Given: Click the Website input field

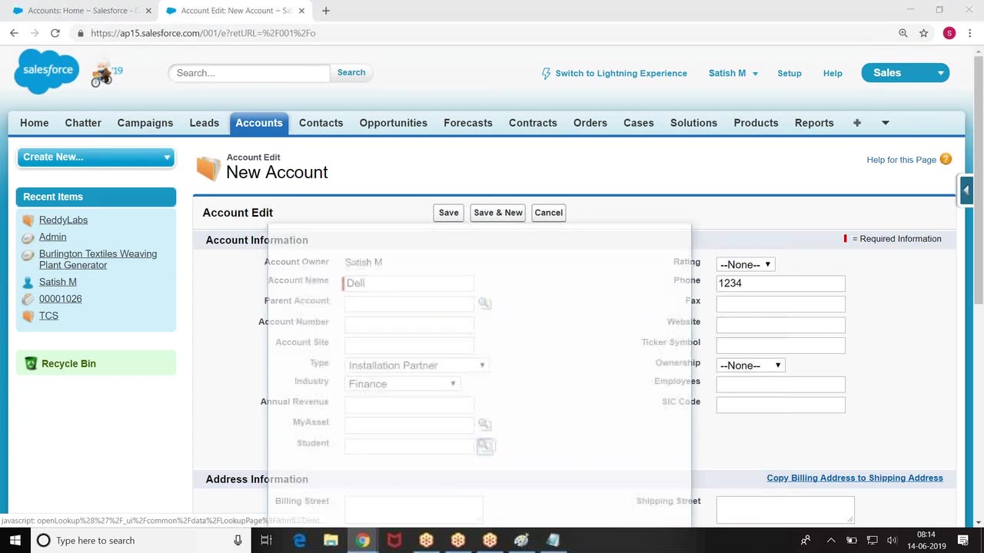Looking at the screenshot, I should (780, 325).
